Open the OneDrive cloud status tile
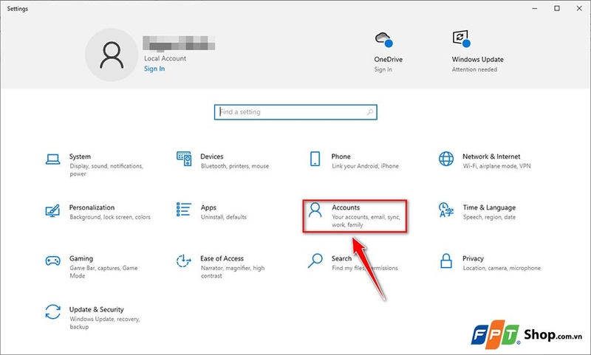The image size is (591, 355). [x=383, y=40]
